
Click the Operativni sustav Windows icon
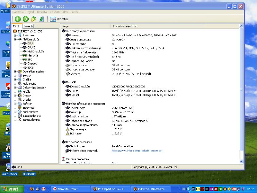coord(20,71)
